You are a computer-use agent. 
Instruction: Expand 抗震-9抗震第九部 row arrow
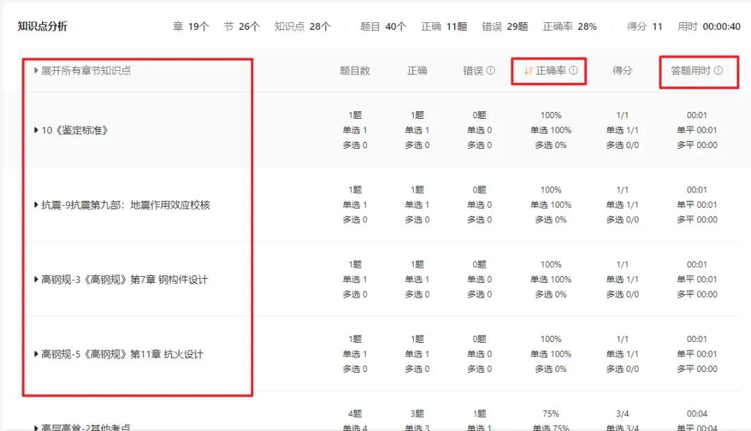[36, 204]
